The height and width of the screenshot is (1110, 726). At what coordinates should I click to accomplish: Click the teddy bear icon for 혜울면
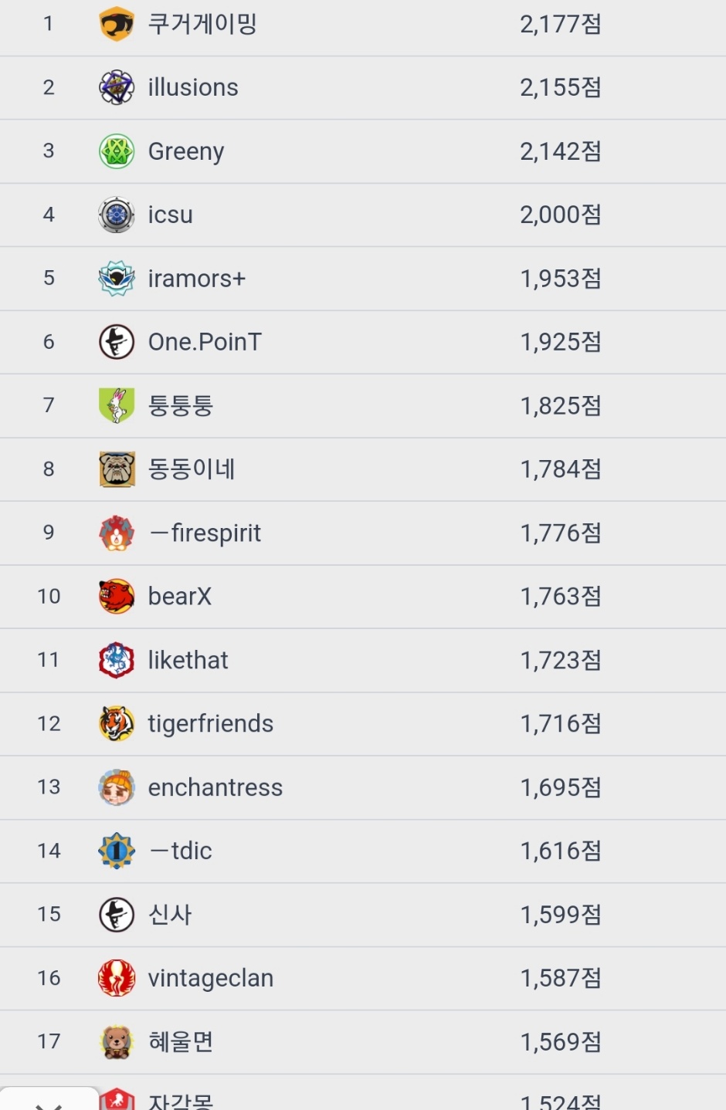click(117, 1042)
